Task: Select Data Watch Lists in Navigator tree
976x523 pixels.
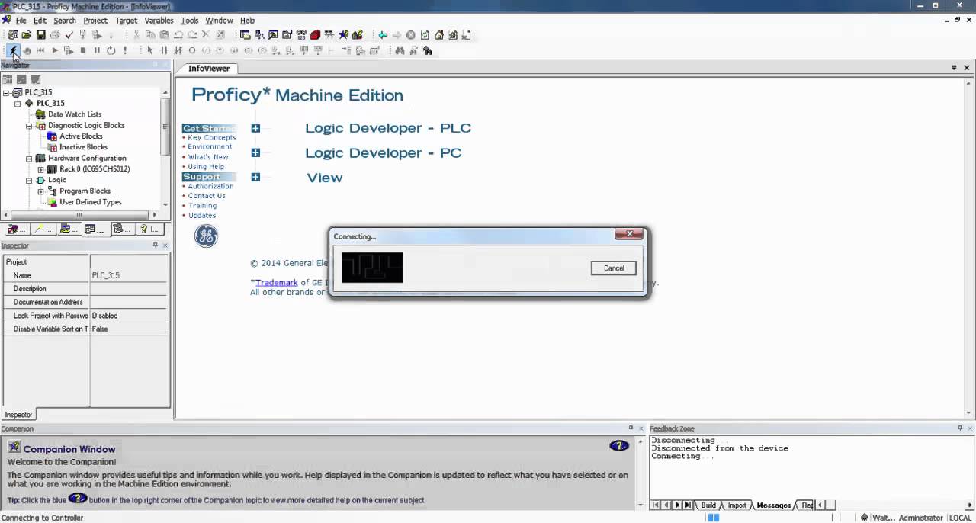Action: 74,114
